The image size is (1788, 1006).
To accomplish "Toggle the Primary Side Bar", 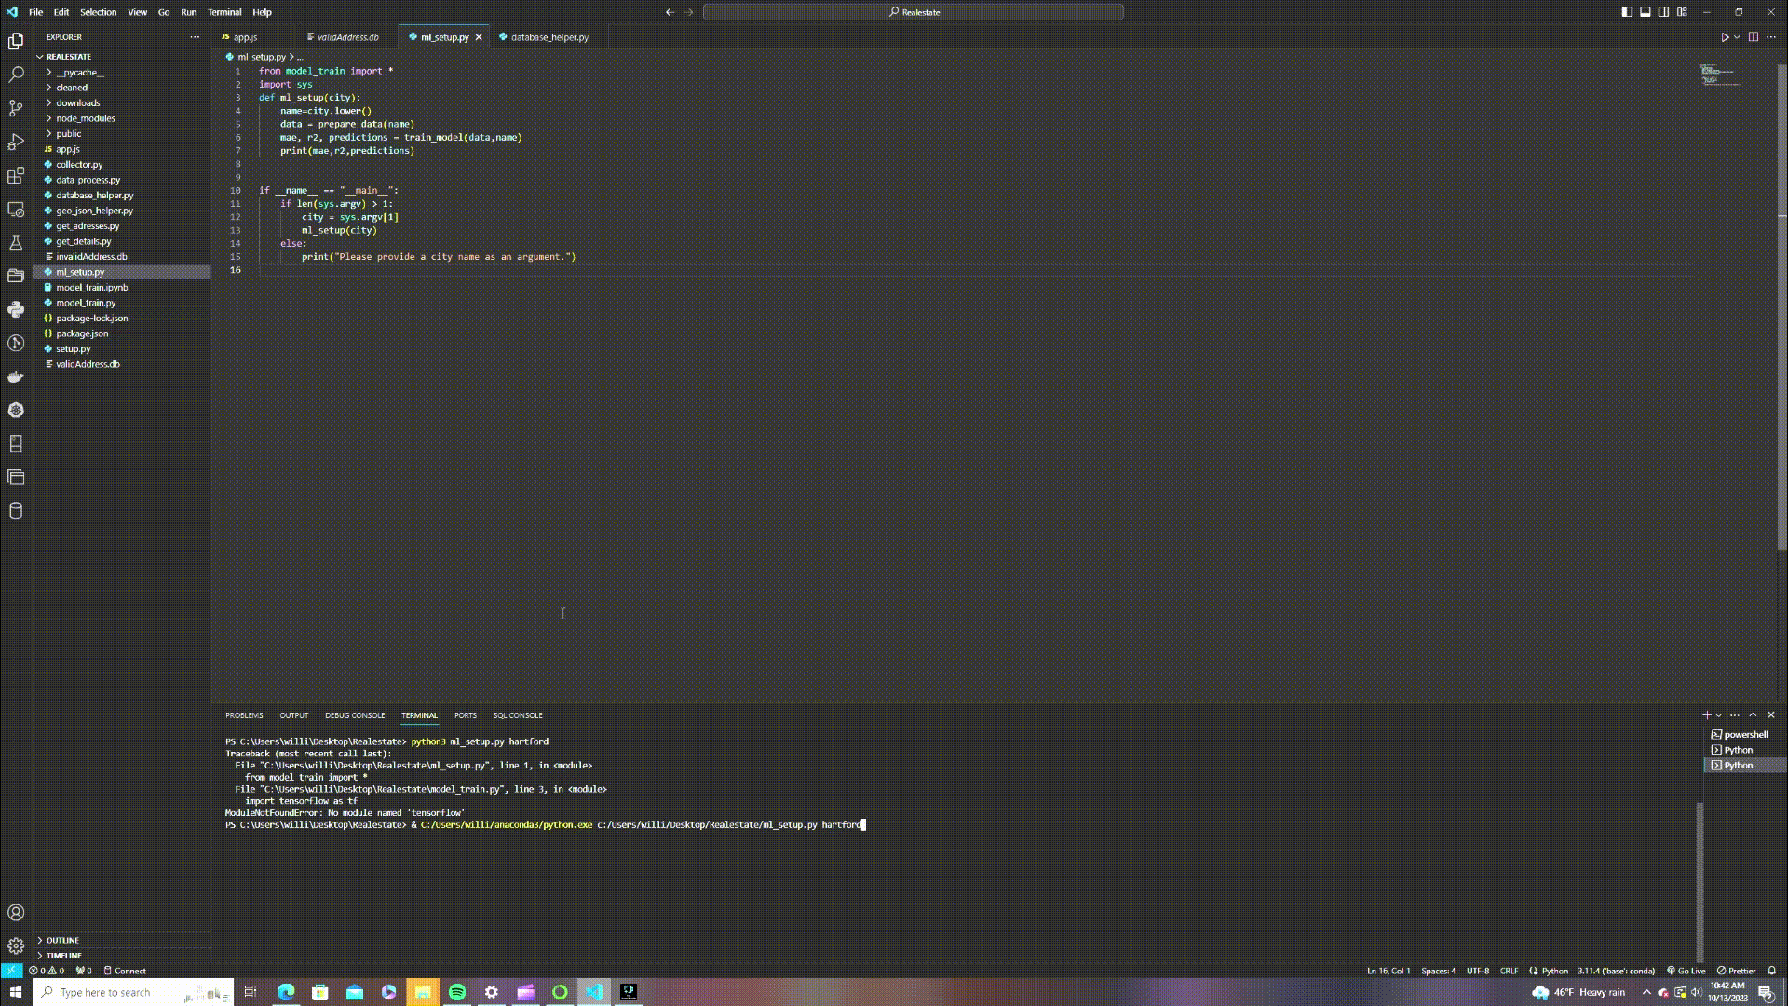I will point(1627,12).
